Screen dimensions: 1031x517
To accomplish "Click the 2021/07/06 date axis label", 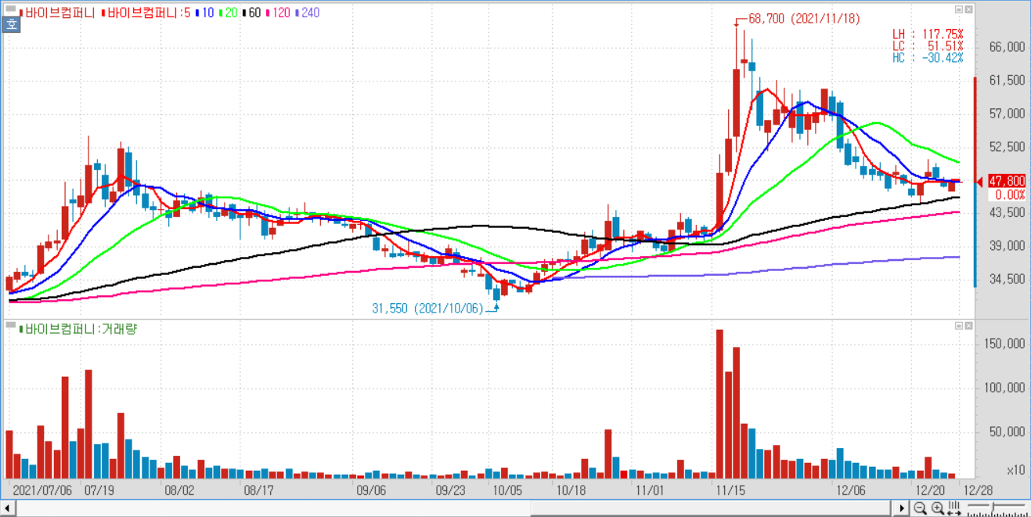I will [43, 490].
